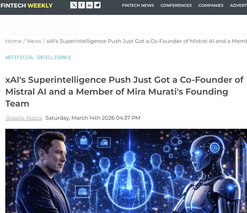Click the article title breadcrumb
The width and height of the screenshot is (247, 213).
(147, 41)
